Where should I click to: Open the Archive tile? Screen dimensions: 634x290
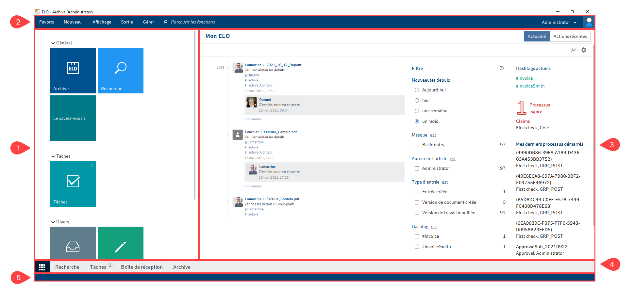point(73,71)
